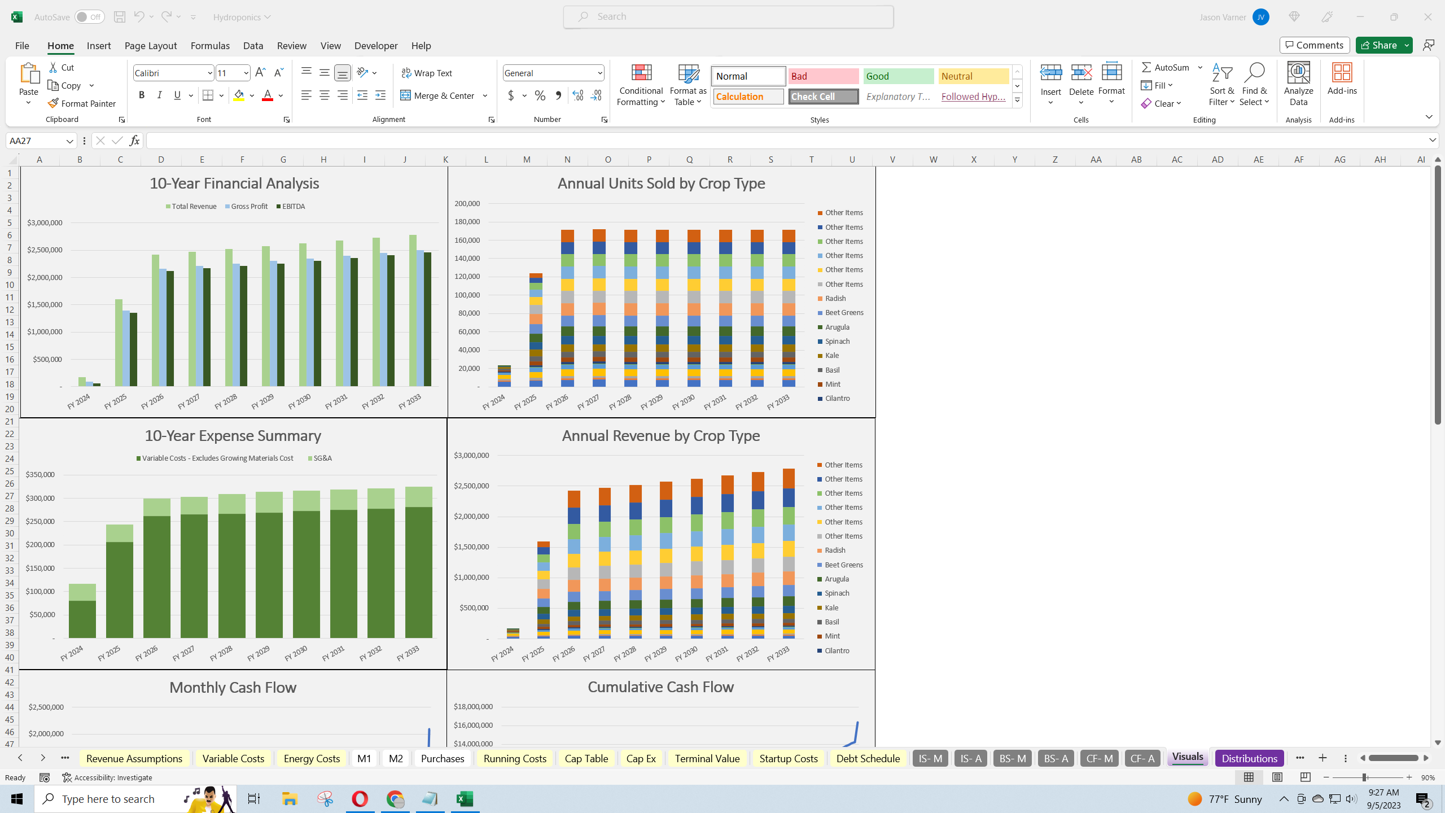The height and width of the screenshot is (813, 1445).
Task: Click in the Search box at top
Action: tap(728, 17)
